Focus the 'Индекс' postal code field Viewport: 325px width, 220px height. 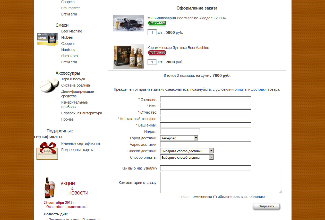point(180,132)
